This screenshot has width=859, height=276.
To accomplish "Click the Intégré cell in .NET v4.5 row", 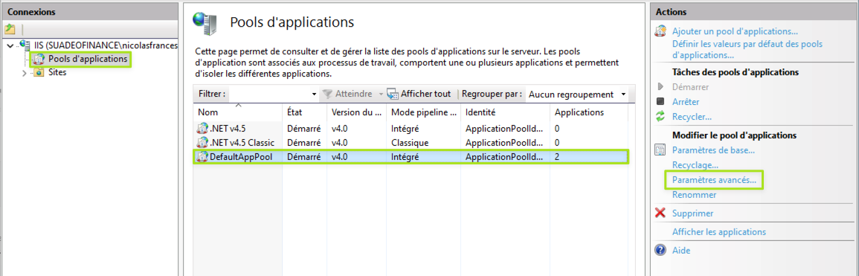I will [x=405, y=129].
